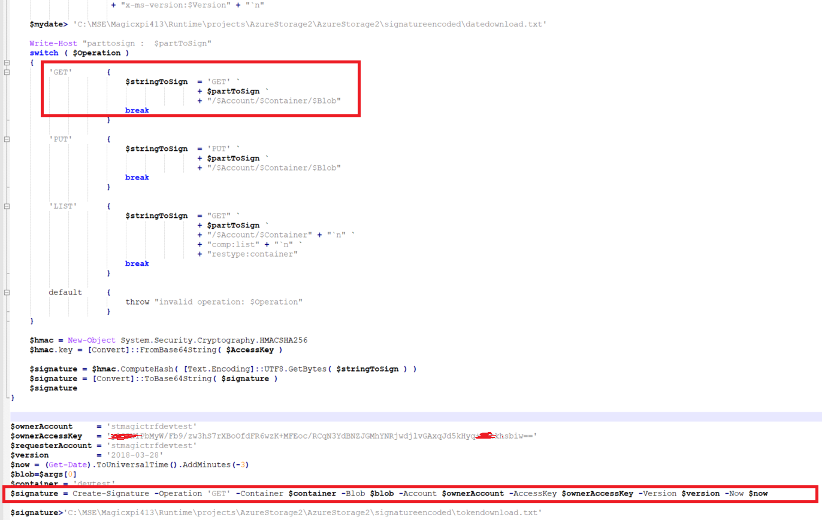Click the switch keyword in blue
822x520 pixels.
point(44,53)
